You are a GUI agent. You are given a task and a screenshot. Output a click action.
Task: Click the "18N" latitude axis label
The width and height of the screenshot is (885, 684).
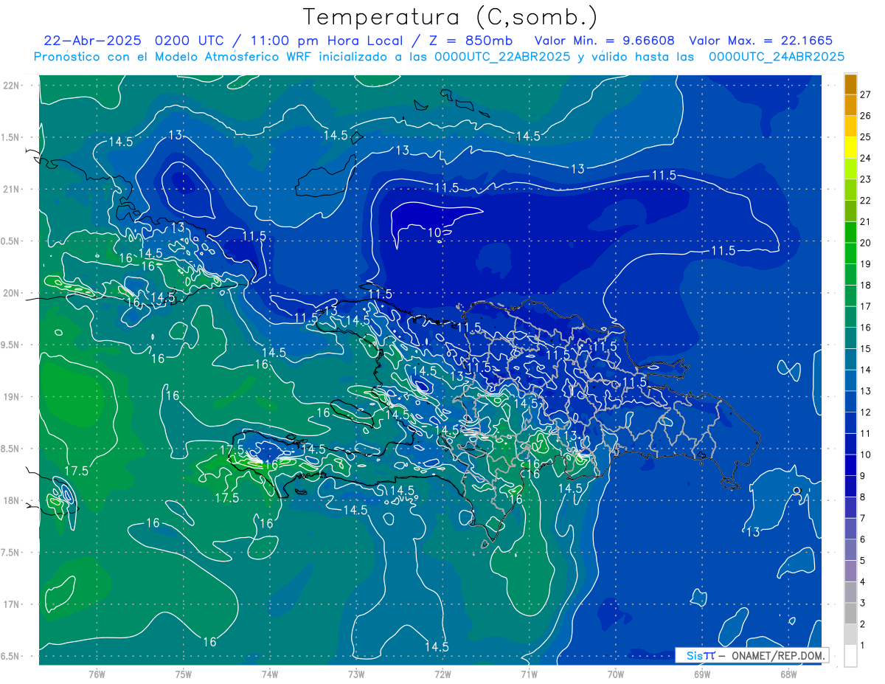click(x=11, y=500)
